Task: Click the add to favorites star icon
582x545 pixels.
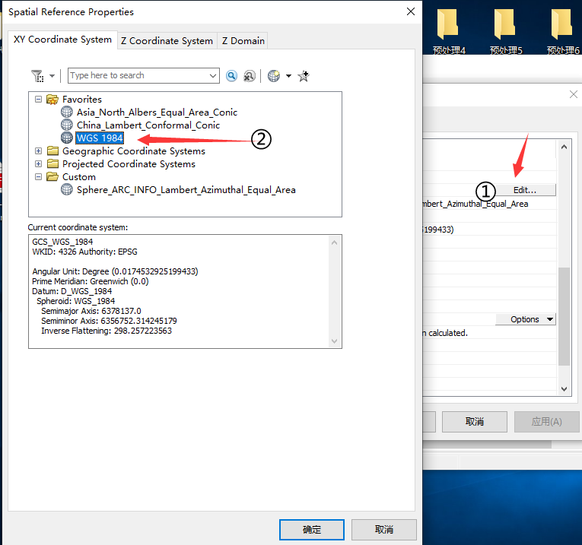Action: (x=304, y=76)
